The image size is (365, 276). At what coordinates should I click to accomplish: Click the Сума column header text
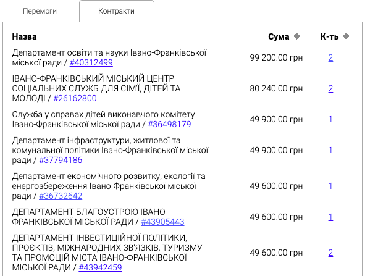point(279,36)
